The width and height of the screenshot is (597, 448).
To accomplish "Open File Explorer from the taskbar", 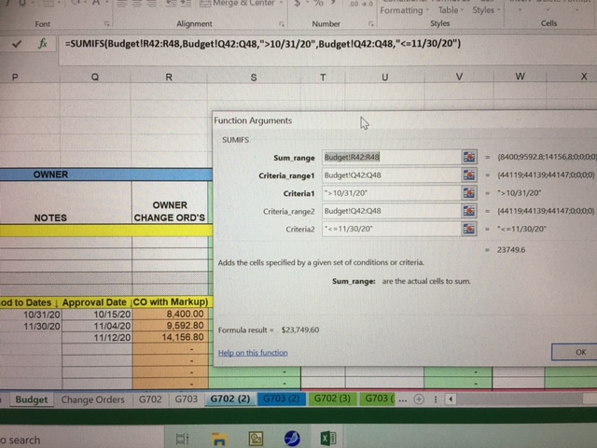I will coord(219,439).
